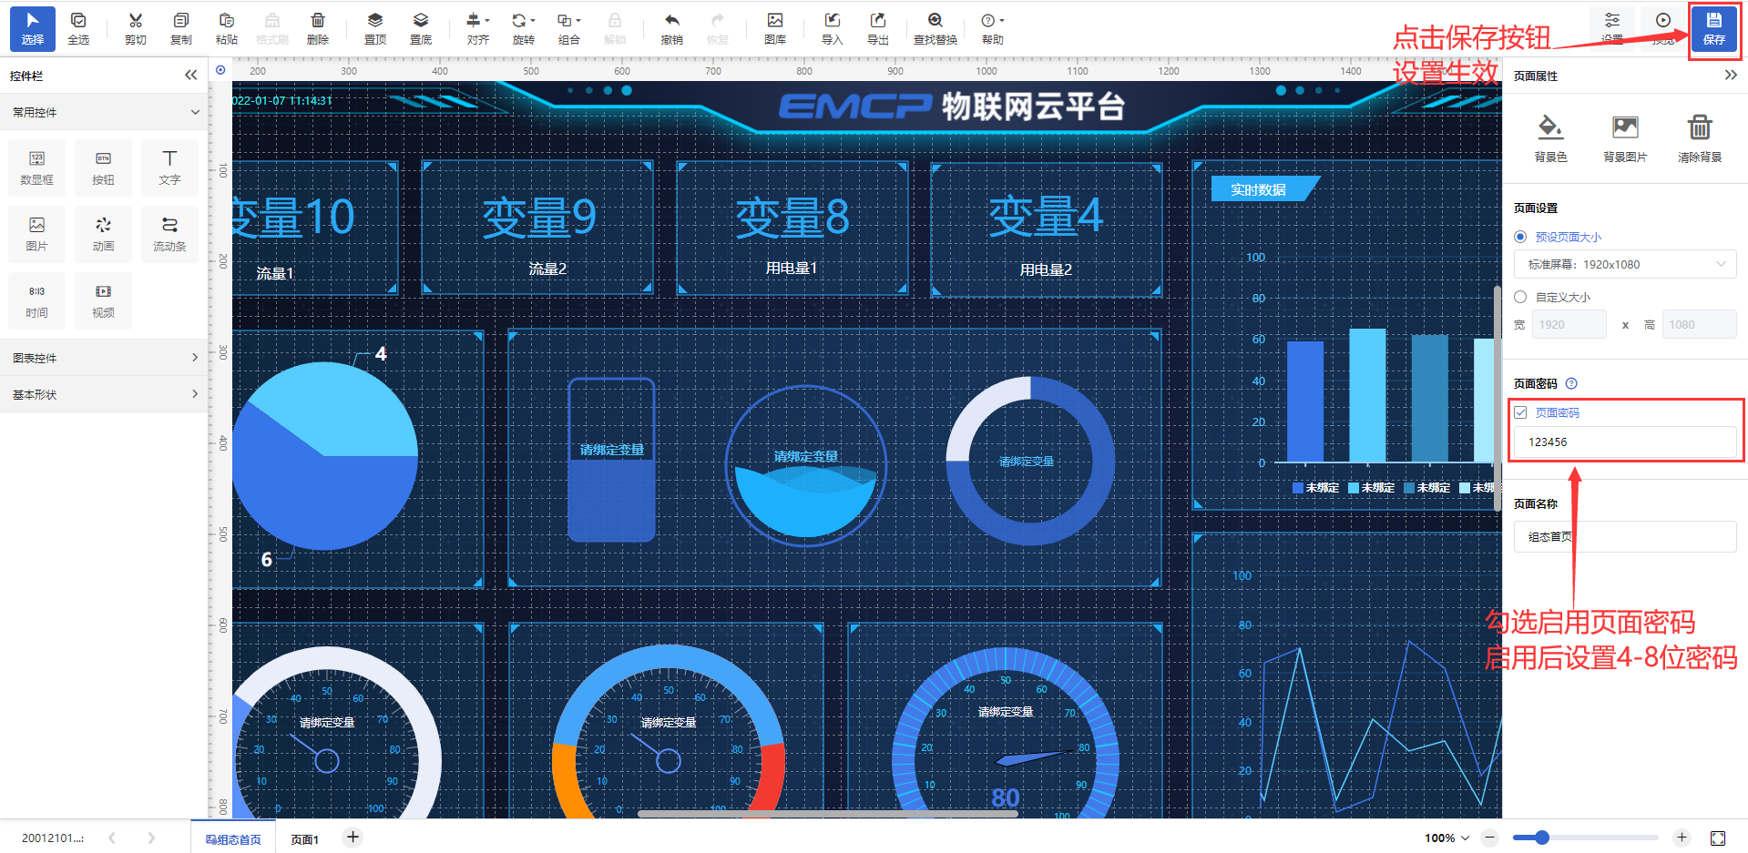Click the 保存 save button

(1714, 28)
